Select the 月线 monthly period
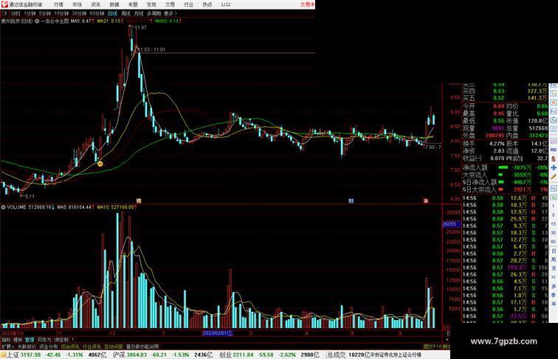 pos(139,13)
